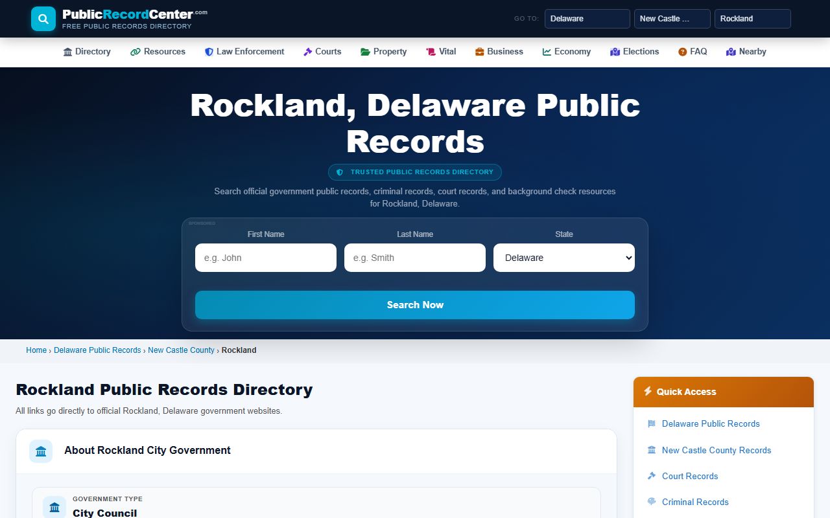Click the Directory building icon in navbar

67,52
